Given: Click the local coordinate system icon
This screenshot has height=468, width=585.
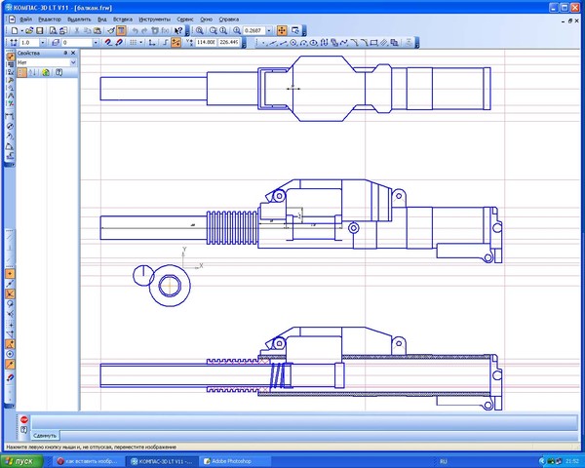Looking at the screenshot, I should [x=152, y=43].
